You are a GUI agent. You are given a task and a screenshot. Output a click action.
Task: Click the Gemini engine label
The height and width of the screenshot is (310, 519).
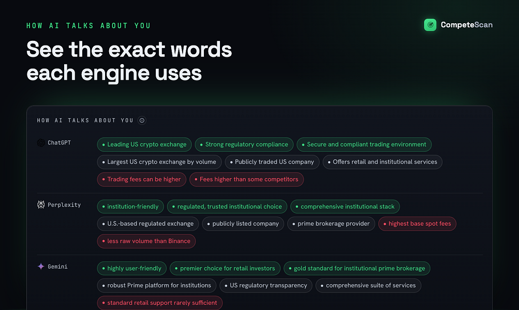(x=57, y=267)
